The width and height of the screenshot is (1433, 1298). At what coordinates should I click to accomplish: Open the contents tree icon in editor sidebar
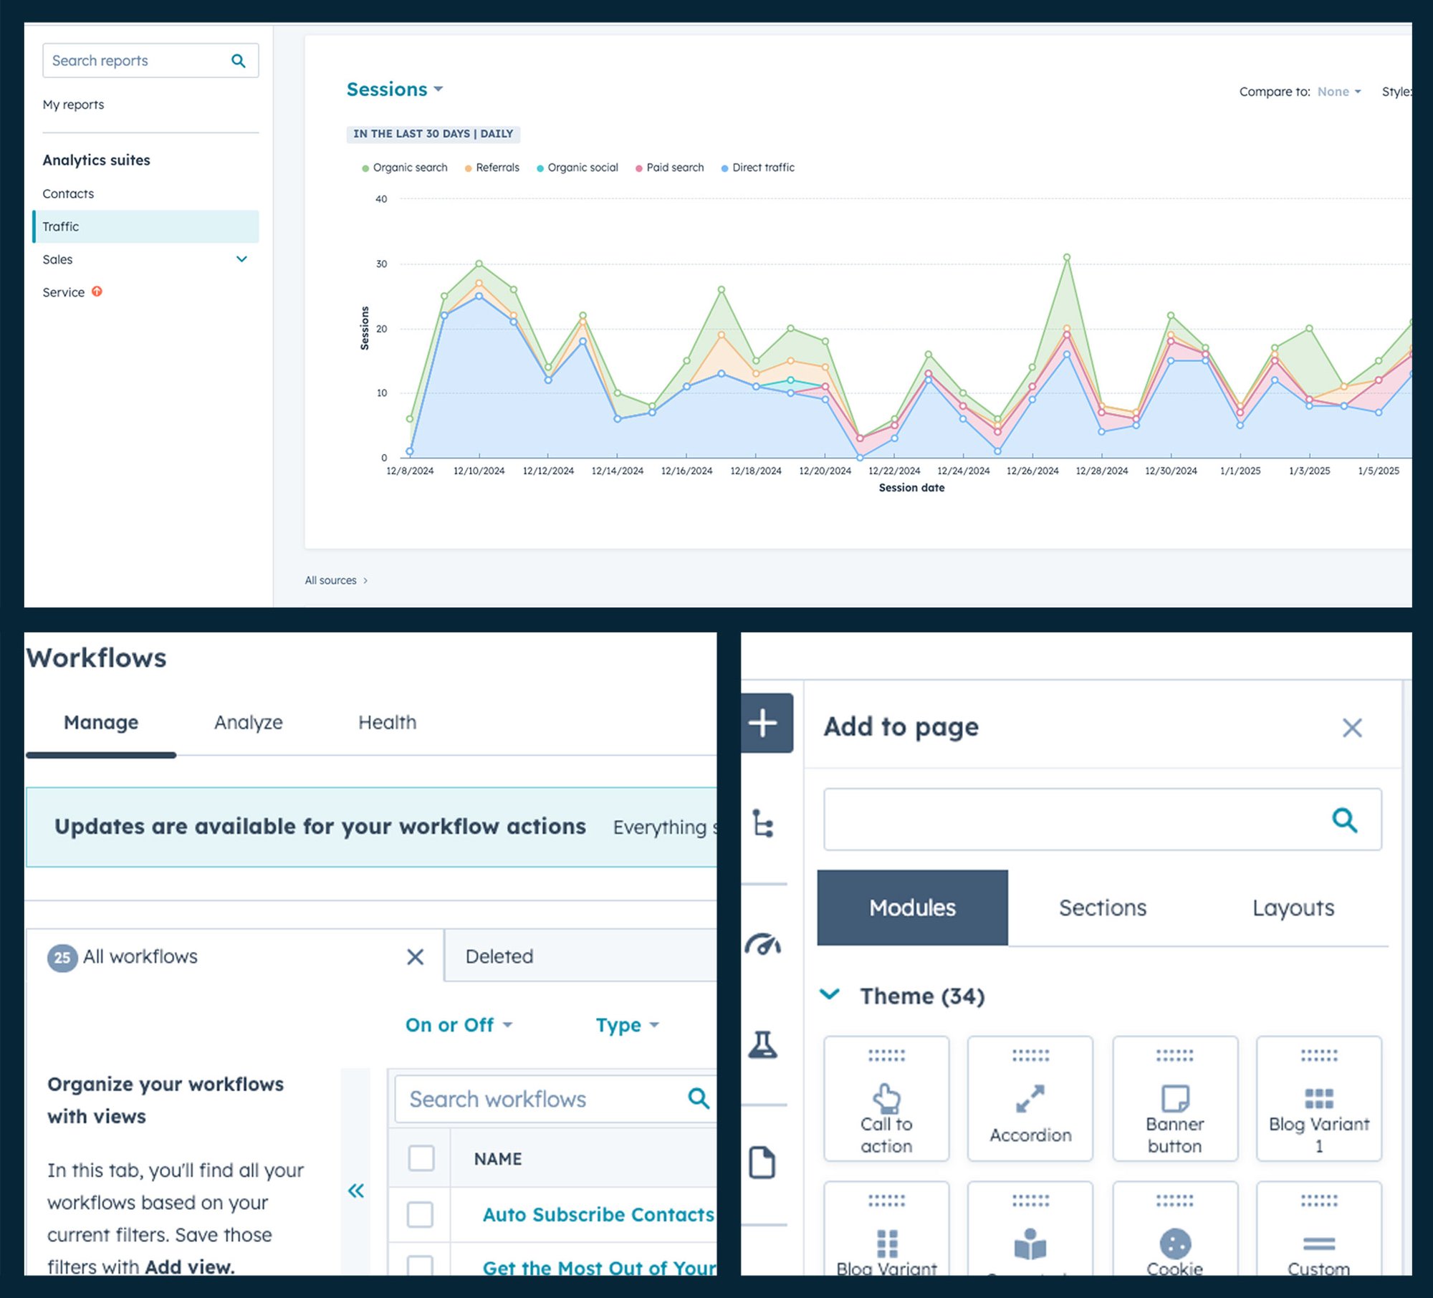point(764,824)
